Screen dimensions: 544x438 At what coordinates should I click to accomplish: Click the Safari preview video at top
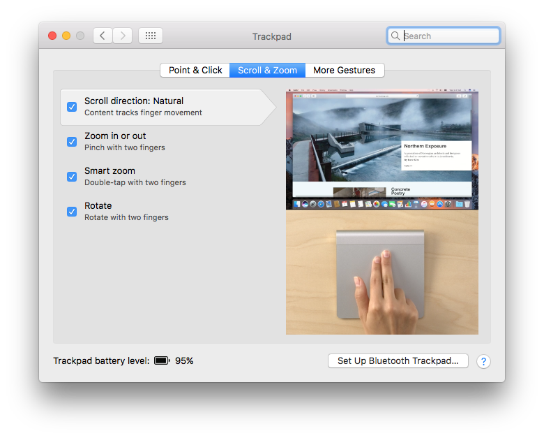click(x=382, y=149)
